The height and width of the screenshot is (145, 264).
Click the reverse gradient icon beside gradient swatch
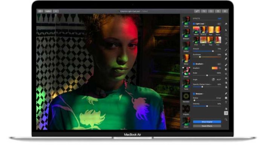pyautogui.click(x=219, y=68)
